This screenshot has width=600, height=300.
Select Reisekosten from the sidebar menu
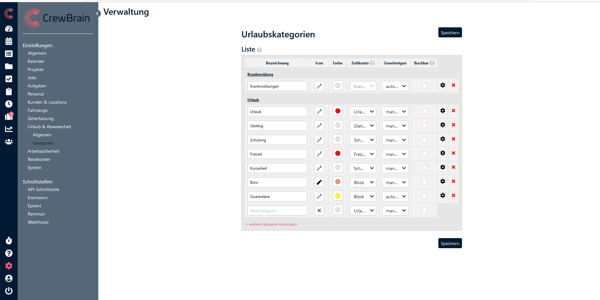pyautogui.click(x=39, y=159)
